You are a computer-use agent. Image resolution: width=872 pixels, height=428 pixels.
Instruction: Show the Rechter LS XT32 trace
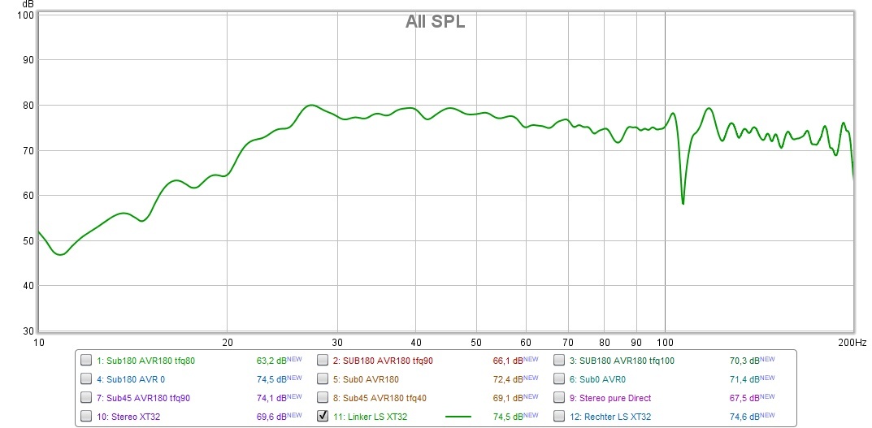coord(560,417)
